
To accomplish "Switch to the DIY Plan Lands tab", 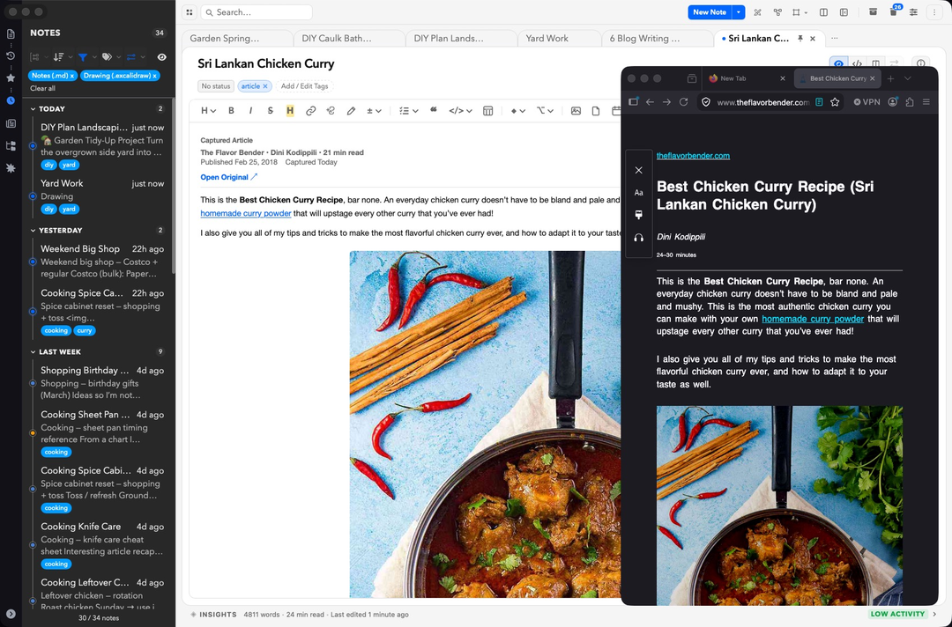I will 461,38.
